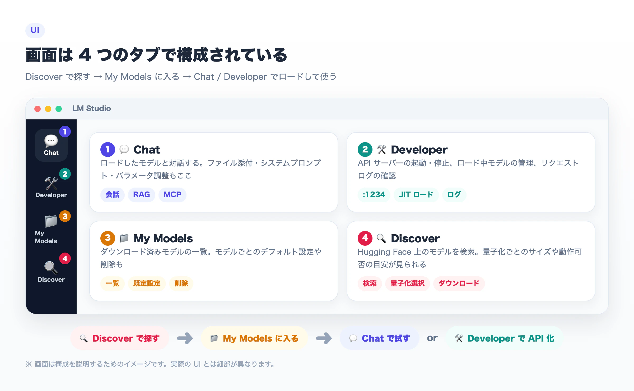Click the main heading '画面は 4 つのタブで構成されている'
Screen dimensions: 634x391
[156, 55]
